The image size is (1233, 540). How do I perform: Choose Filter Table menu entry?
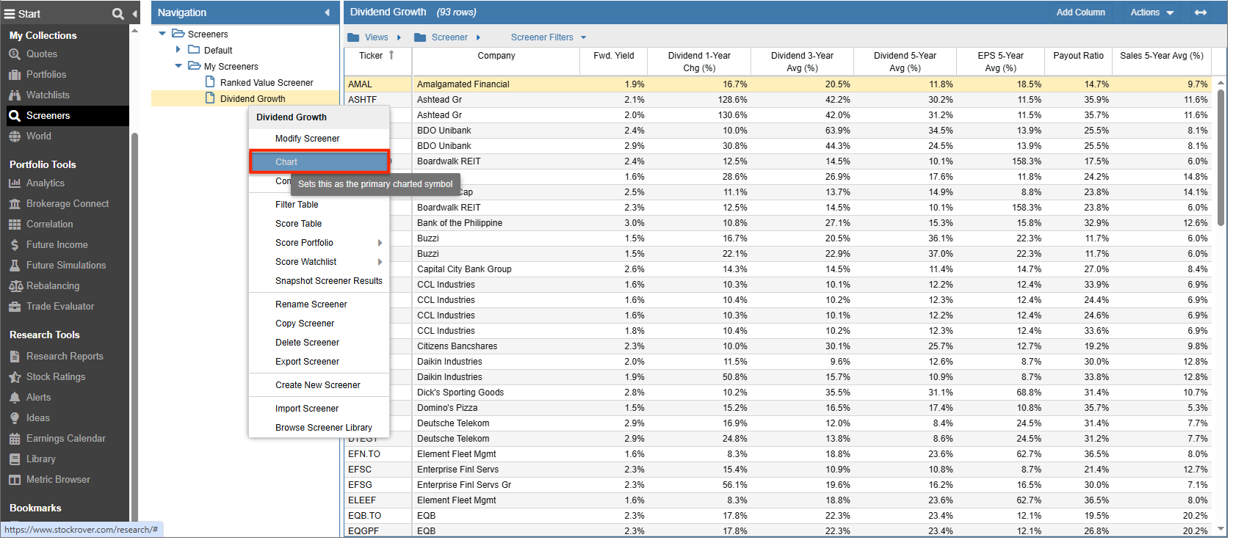[x=319, y=205]
